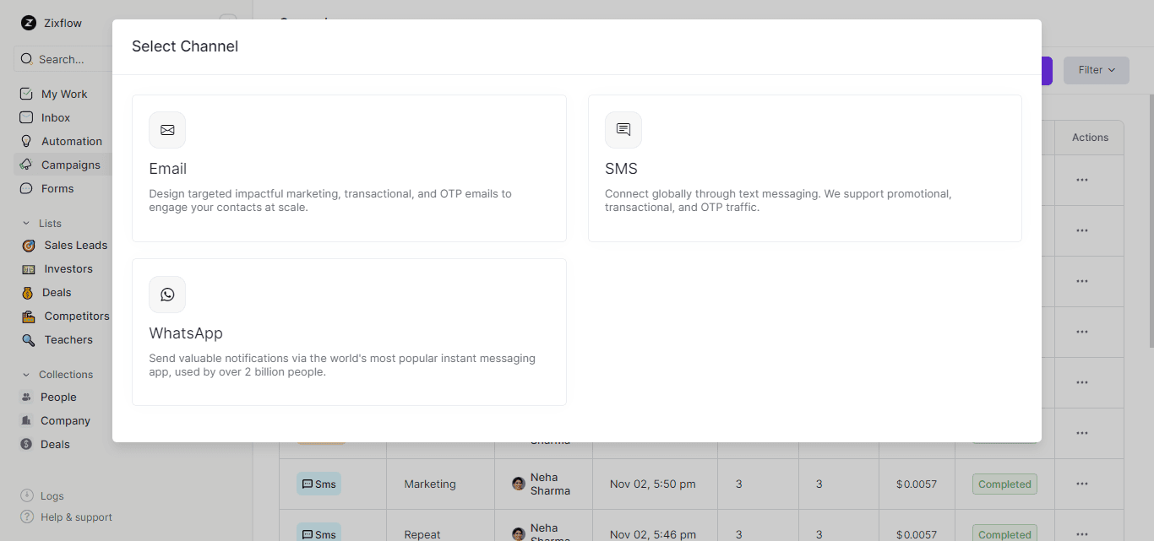This screenshot has height=541, width=1154.
Task: Click the Sales Leads list icon
Action: [x=28, y=245]
